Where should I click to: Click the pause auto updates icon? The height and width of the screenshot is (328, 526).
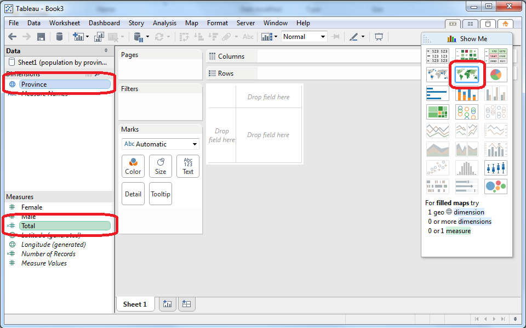pos(139,37)
